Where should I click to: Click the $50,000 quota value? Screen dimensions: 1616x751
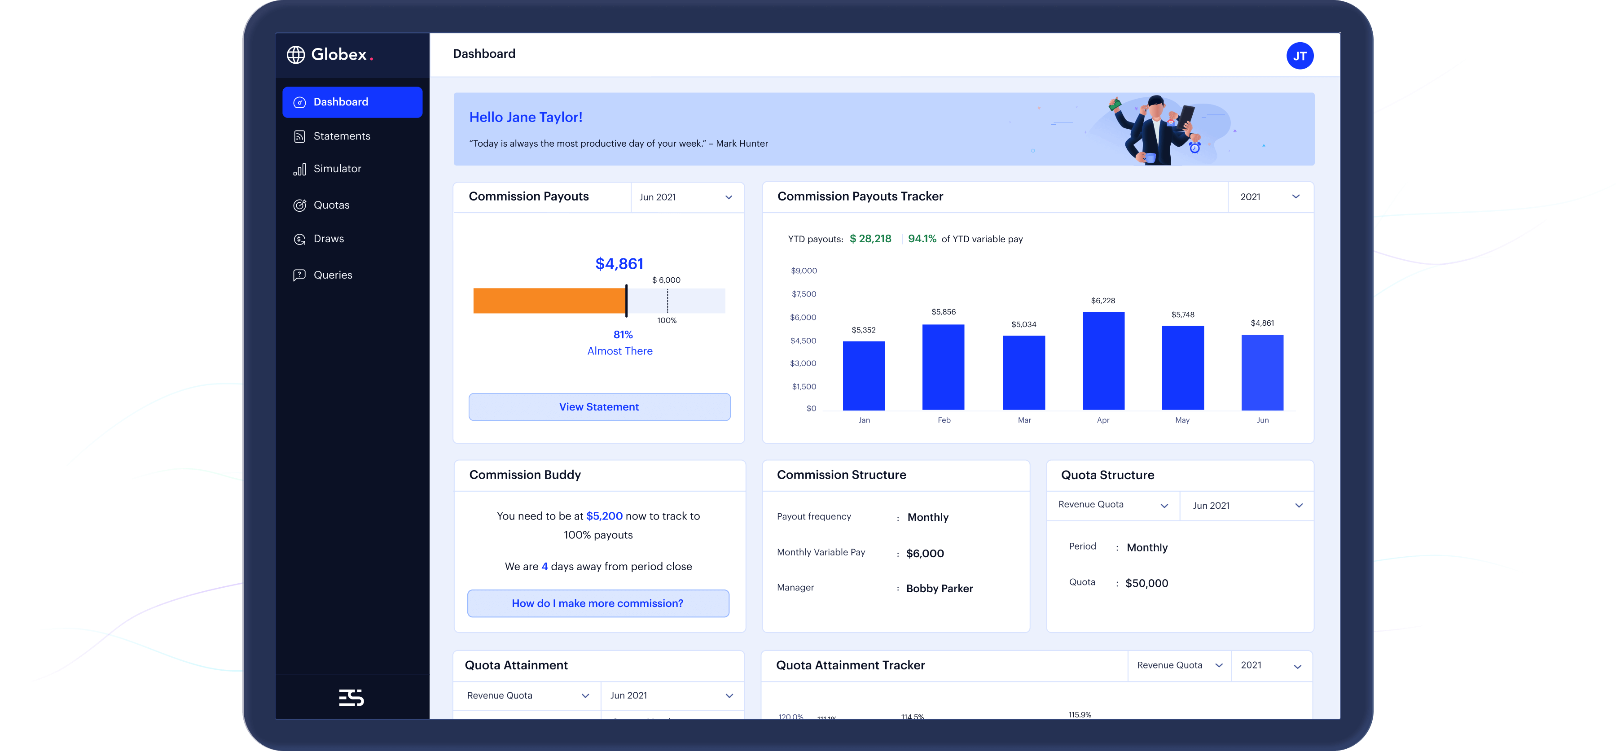point(1146,584)
